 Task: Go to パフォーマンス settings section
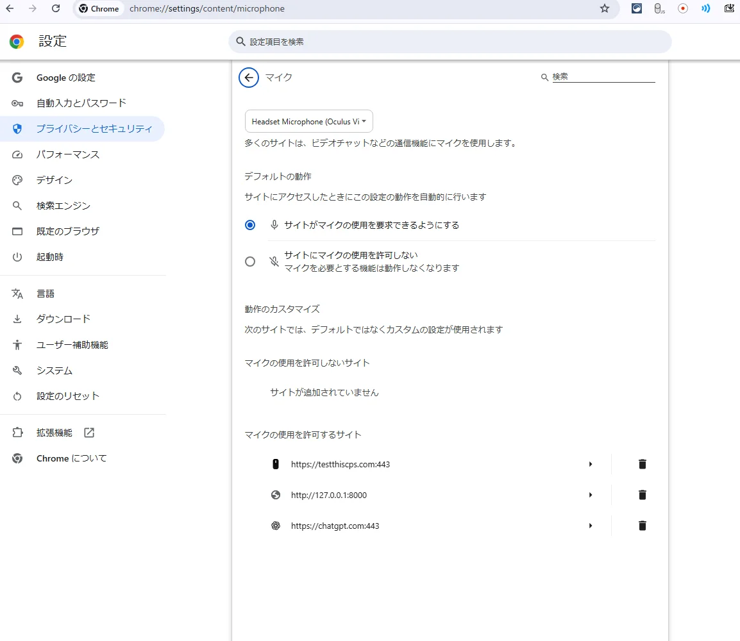tap(68, 154)
